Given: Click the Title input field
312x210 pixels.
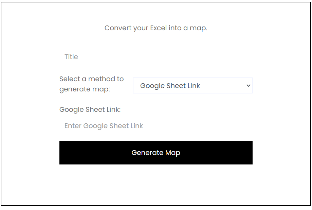Looking at the screenshot, I should tap(156, 57).
